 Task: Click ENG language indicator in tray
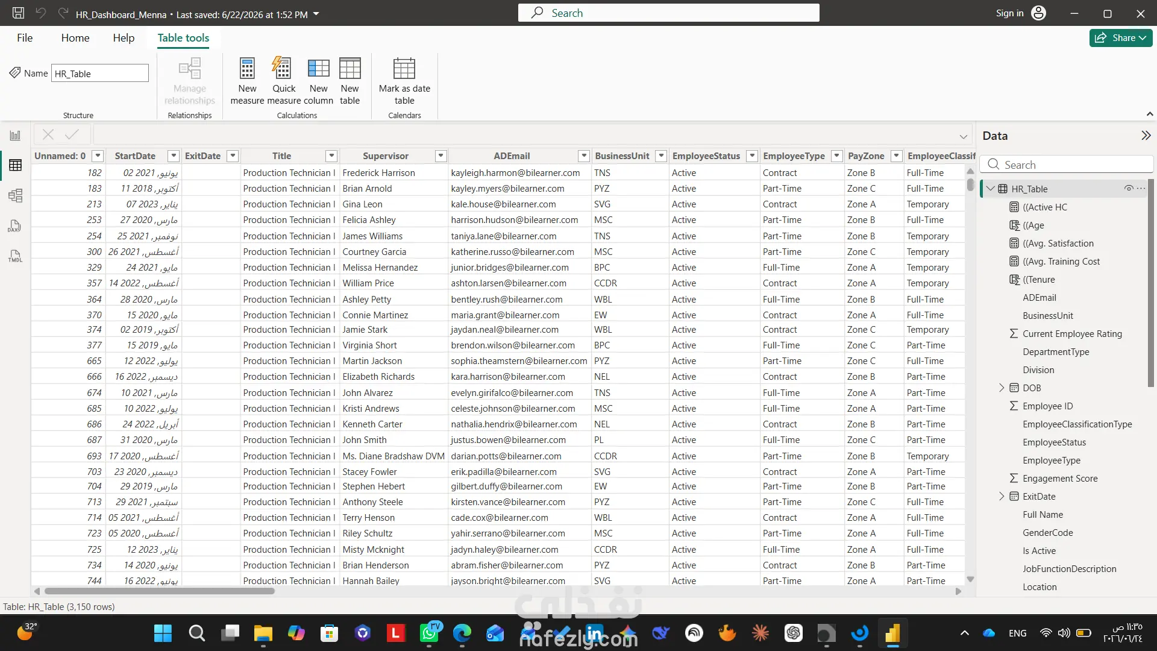[1017, 633]
